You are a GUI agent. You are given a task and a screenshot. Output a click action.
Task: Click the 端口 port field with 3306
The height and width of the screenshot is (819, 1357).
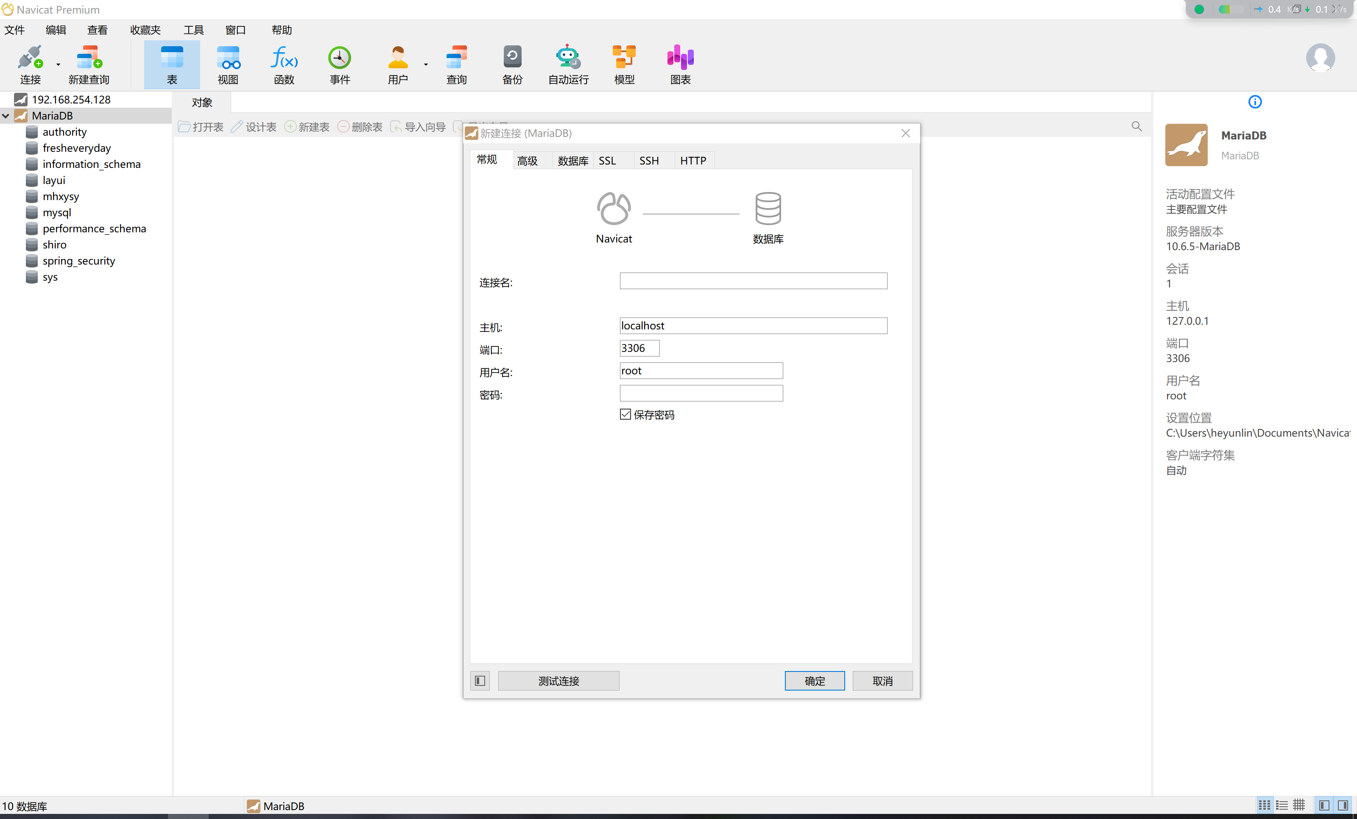pos(639,348)
